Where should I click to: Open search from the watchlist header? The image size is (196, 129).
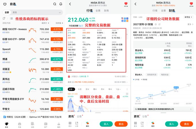click(55, 4)
